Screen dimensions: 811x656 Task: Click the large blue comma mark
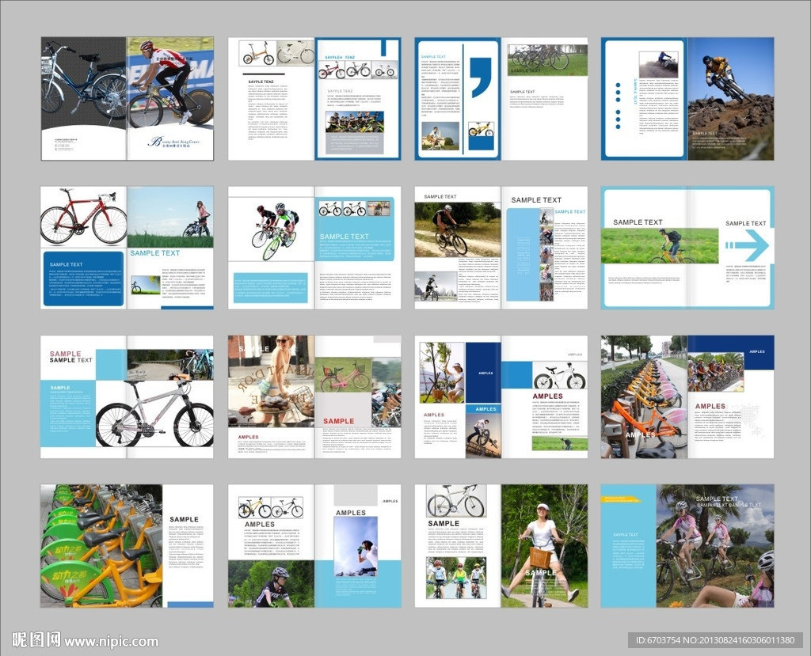pyautogui.click(x=480, y=76)
